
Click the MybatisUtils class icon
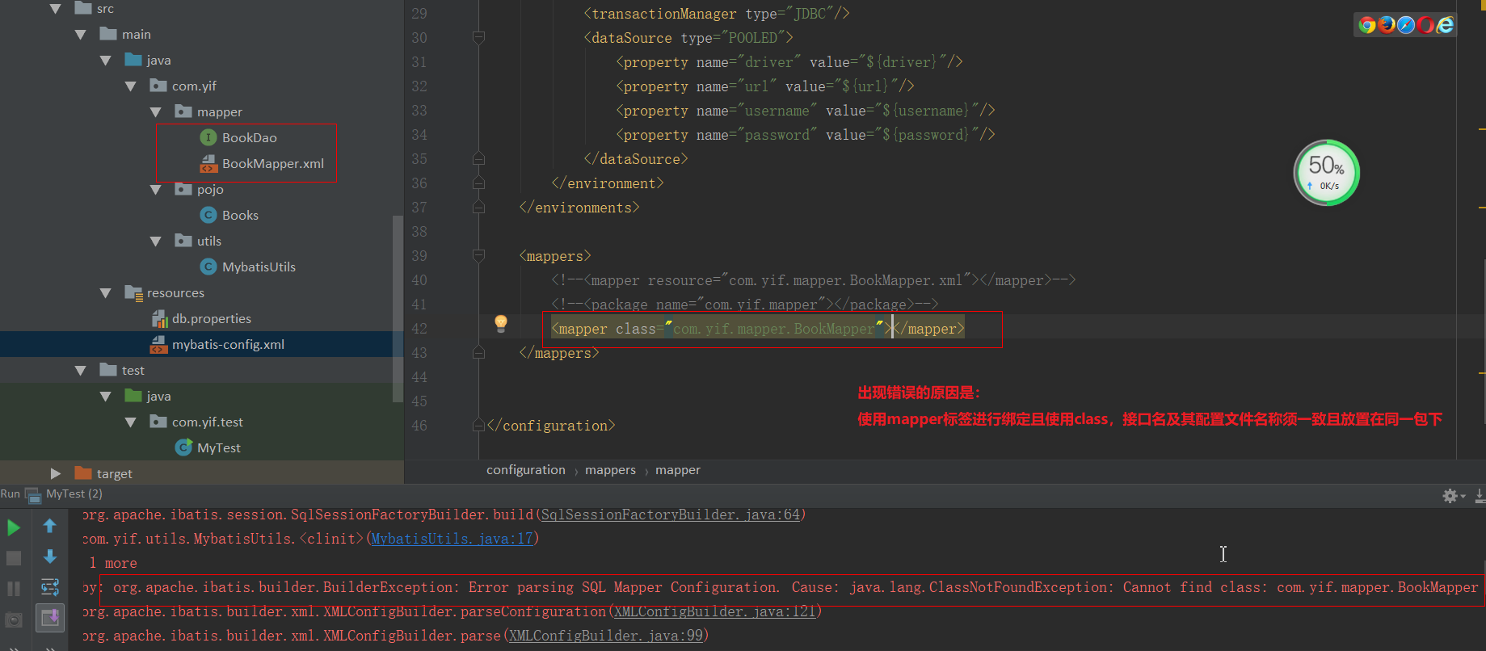[x=208, y=267]
